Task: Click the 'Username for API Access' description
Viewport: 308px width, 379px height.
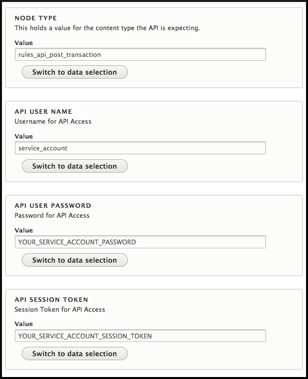Action: [53, 121]
